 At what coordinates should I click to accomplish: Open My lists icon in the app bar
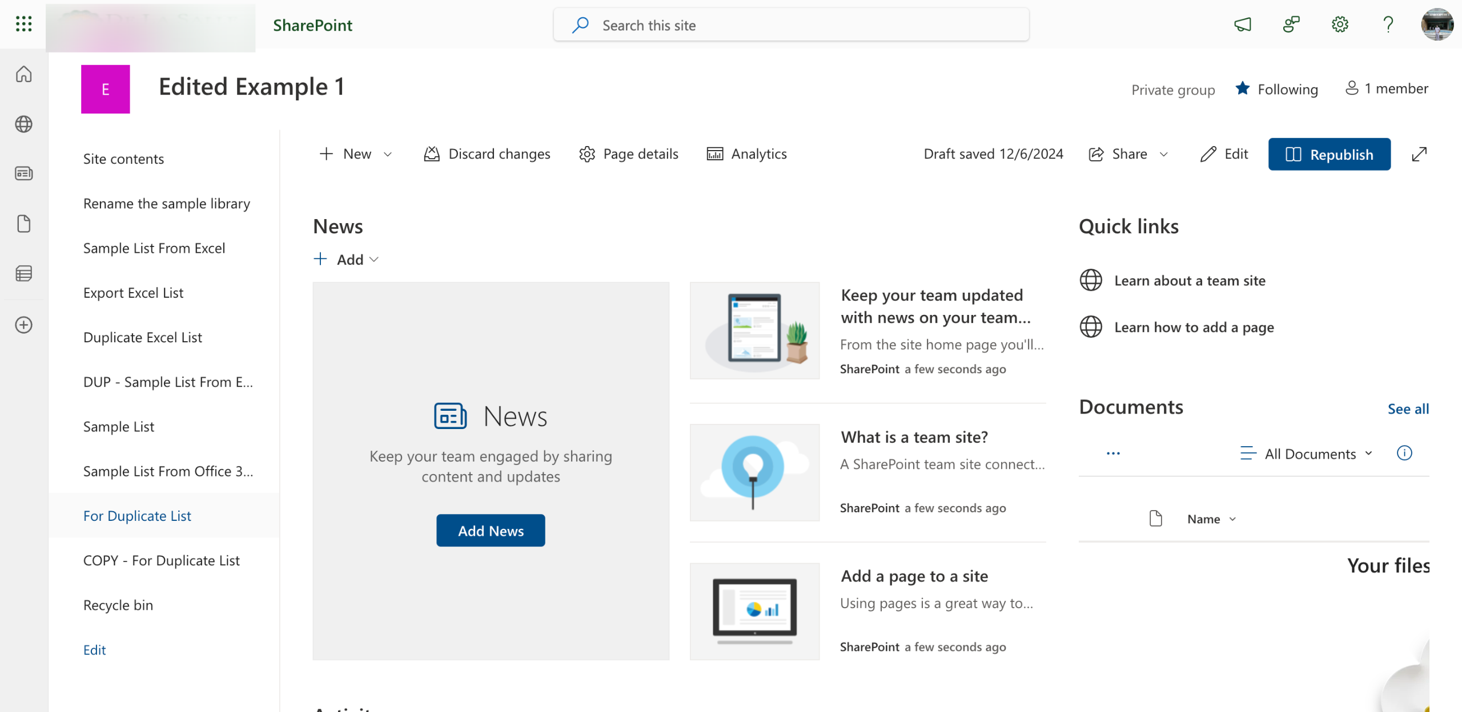pos(23,274)
